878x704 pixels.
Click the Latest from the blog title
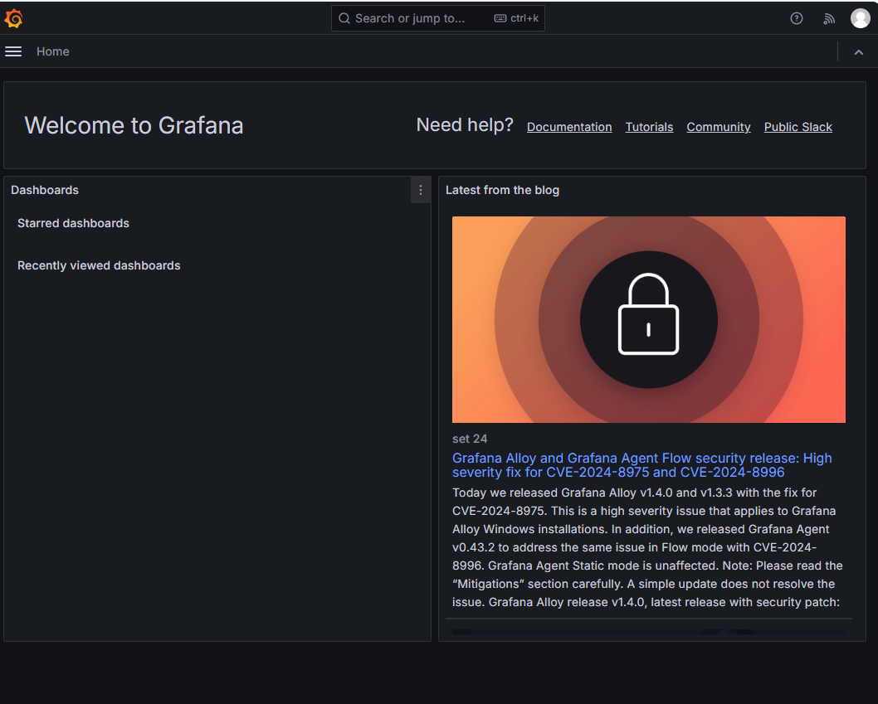[502, 190]
